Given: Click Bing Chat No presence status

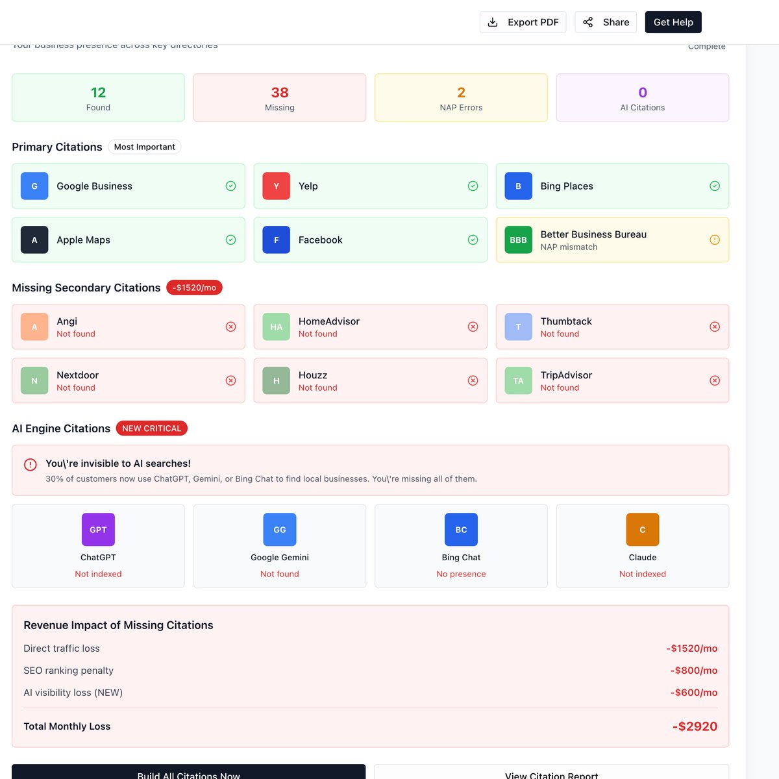Looking at the screenshot, I should [461, 574].
